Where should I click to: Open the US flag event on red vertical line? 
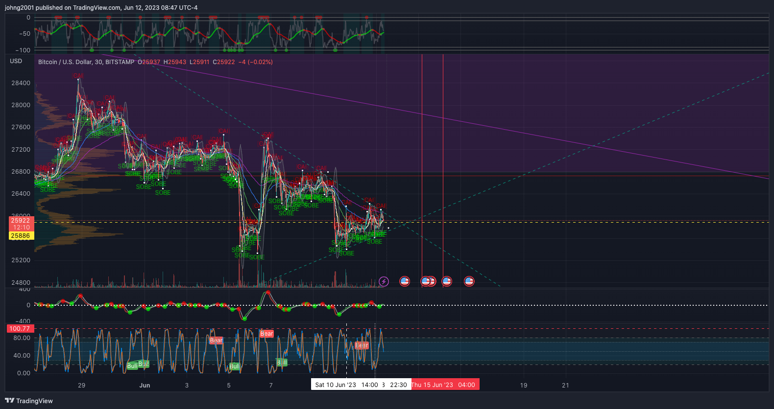pyautogui.click(x=446, y=281)
